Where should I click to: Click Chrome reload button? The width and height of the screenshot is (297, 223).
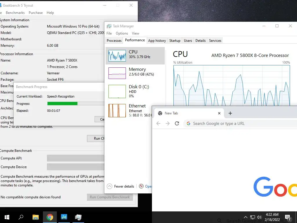(x=177, y=123)
